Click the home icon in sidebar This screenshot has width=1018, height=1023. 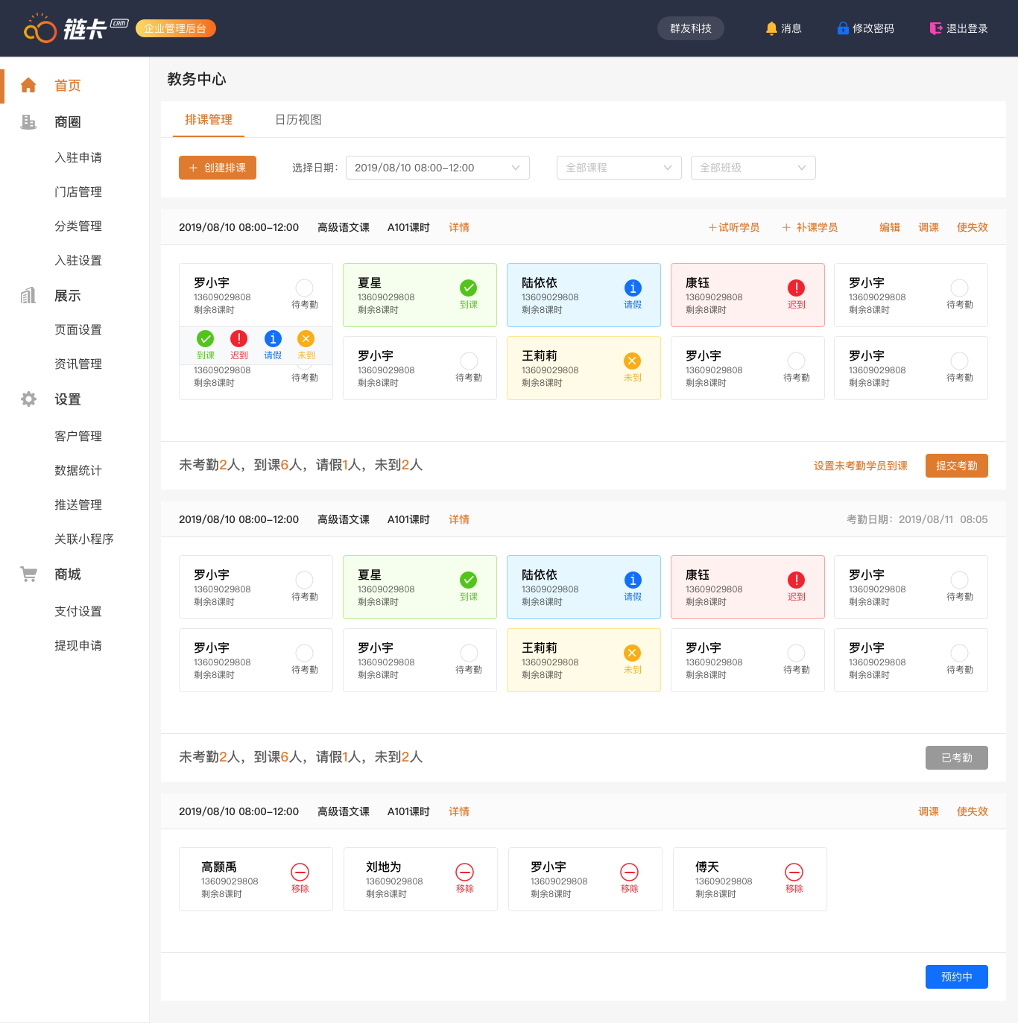28,86
